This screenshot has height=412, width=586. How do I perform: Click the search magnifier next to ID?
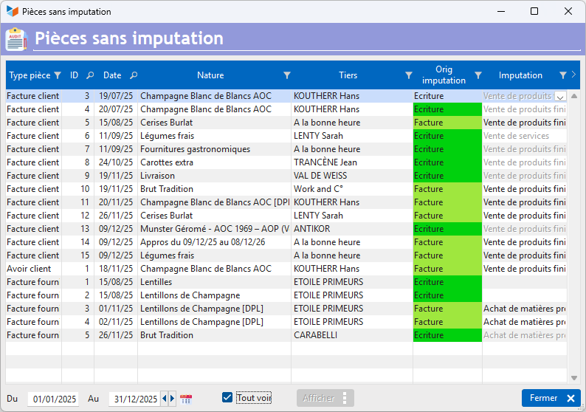click(90, 75)
